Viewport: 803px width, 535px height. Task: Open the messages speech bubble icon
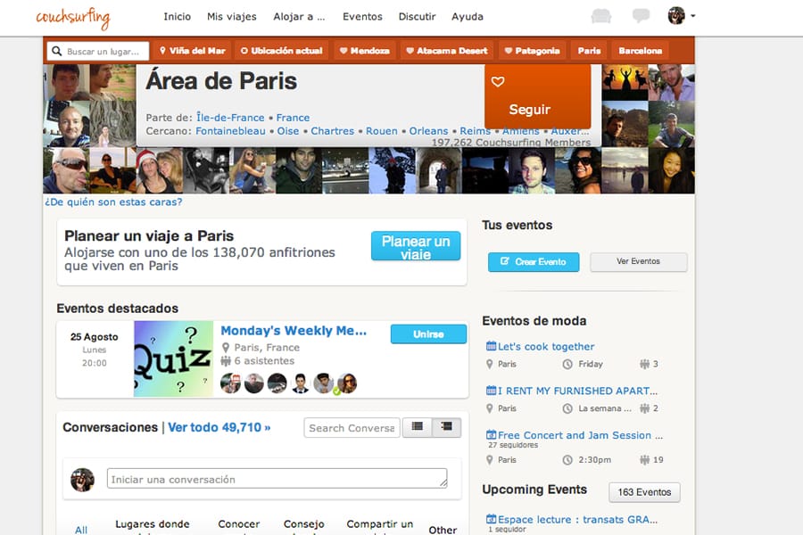click(x=641, y=16)
